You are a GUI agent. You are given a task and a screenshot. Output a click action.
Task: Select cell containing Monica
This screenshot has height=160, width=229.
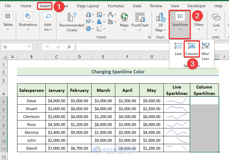pos(31,132)
